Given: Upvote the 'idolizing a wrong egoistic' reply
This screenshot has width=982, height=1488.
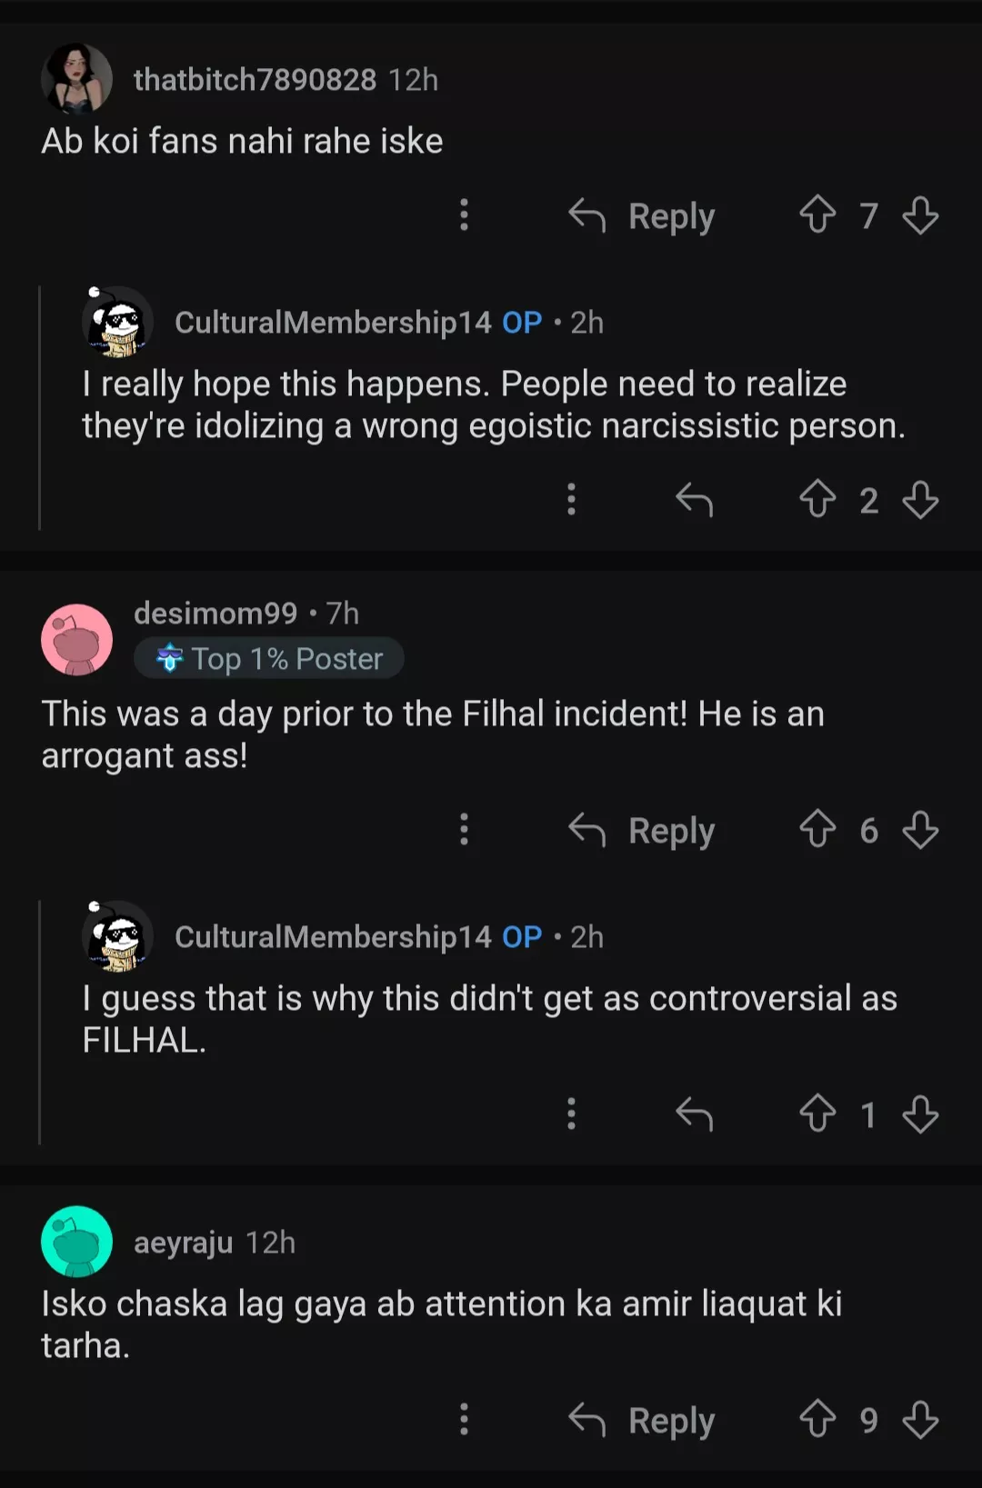Looking at the screenshot, I should (x=817, y=499).
